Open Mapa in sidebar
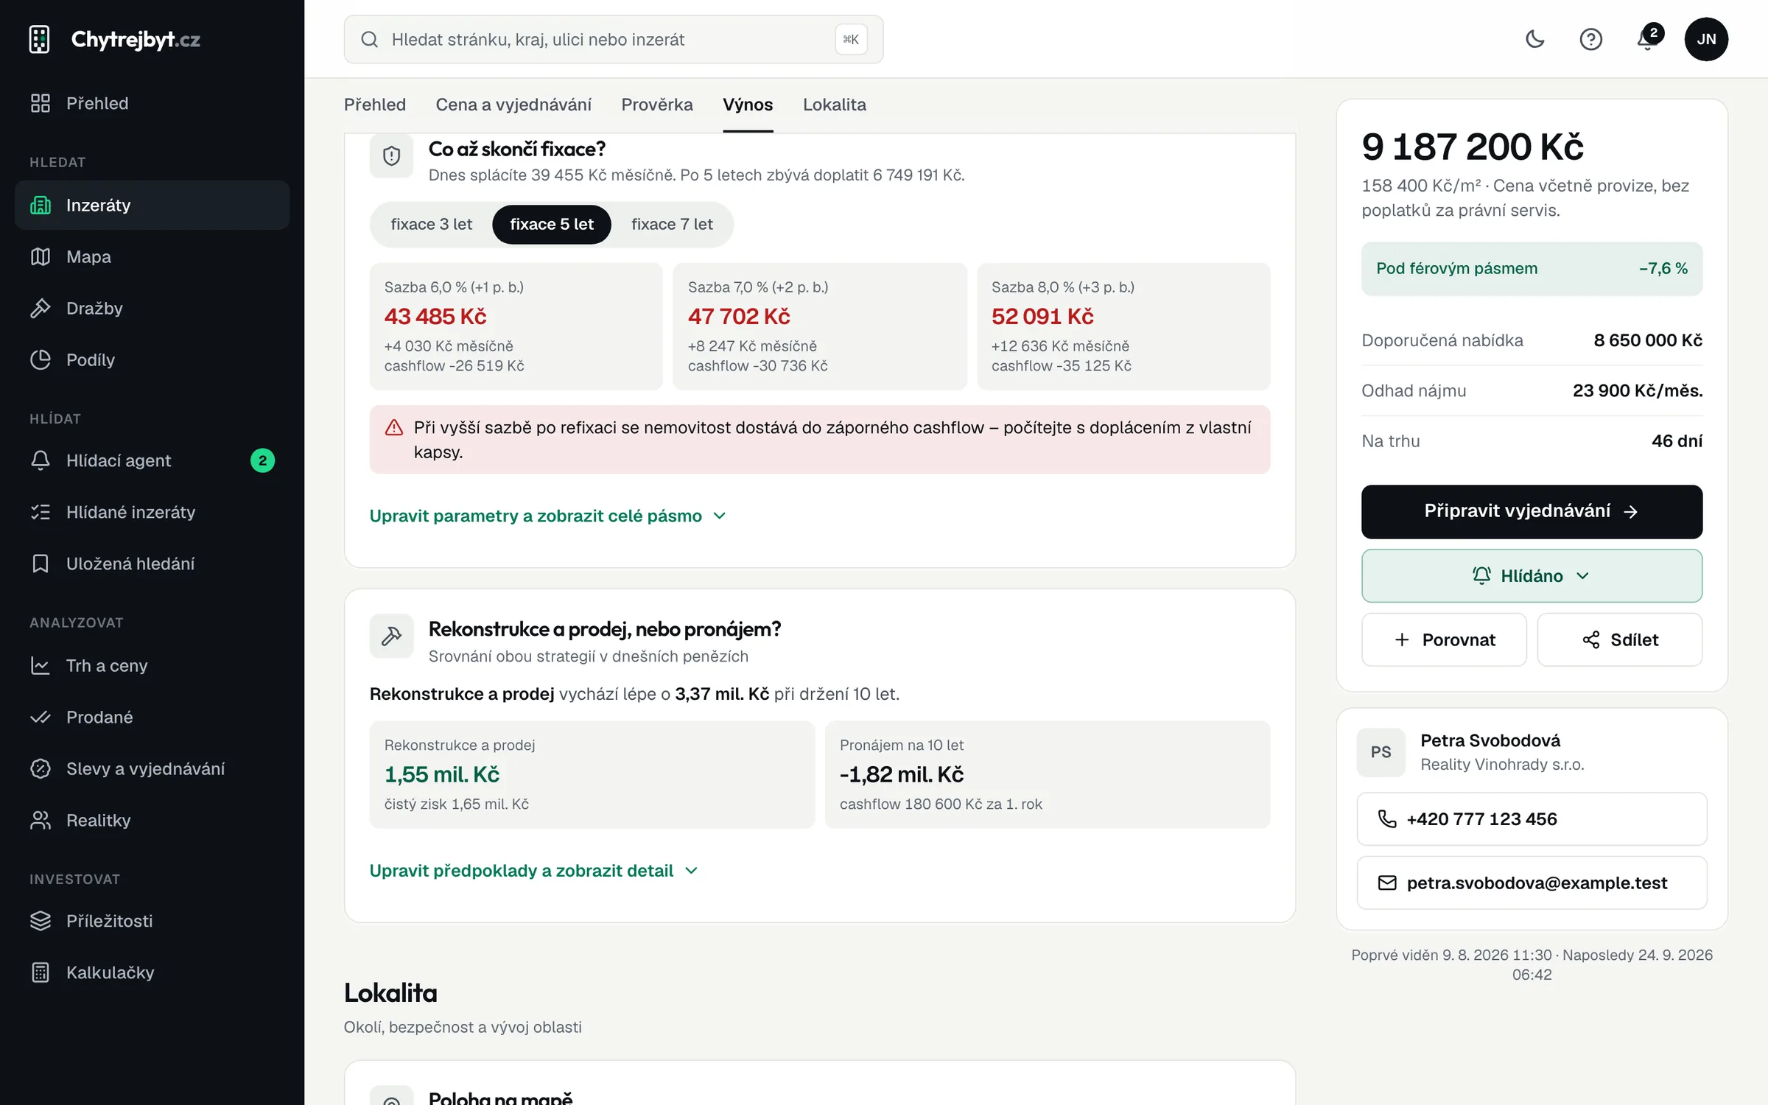This screenshot has height=1105, width=1768. pos(152,256)
